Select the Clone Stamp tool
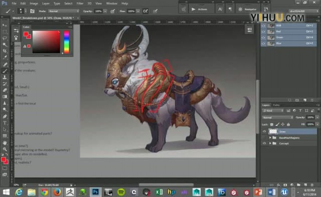Screen dimensions: 321x197 click(x=4, y=77)
